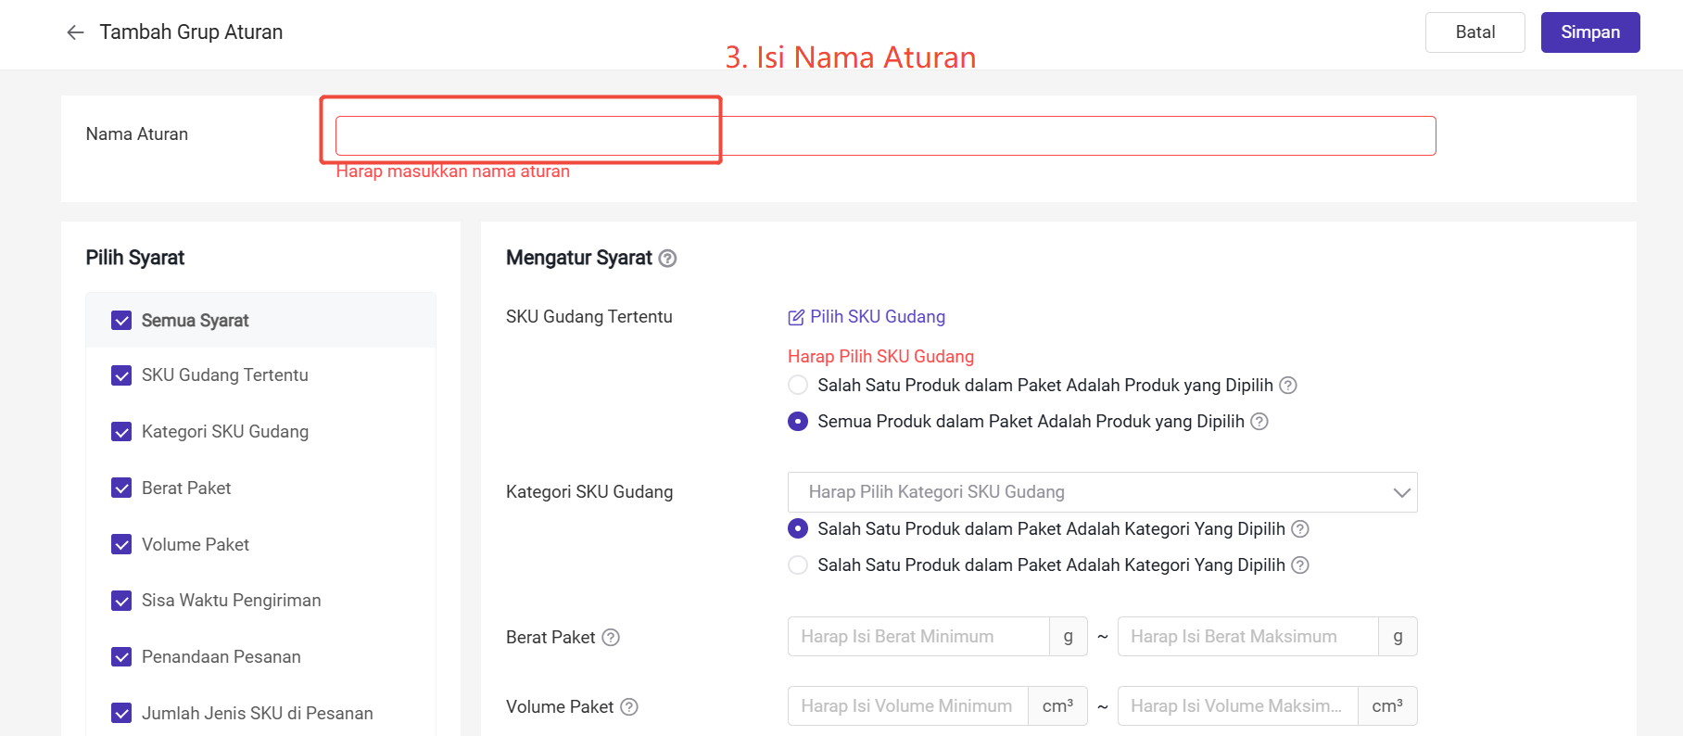The height and width of the screenshot is (736, 1683).
Task: Click help icon next to Mengatur Syarat
Action: coord(667,259)
